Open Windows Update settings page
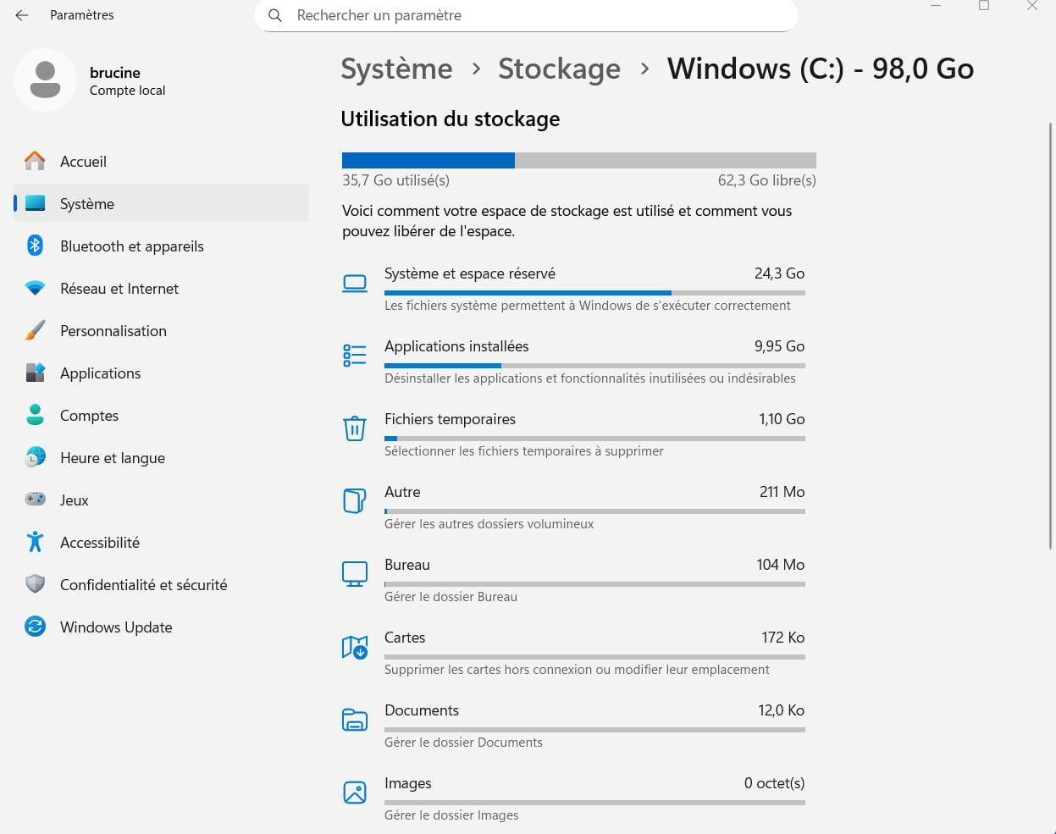This screenshot has height=834, width=1056. pos(161,627)
